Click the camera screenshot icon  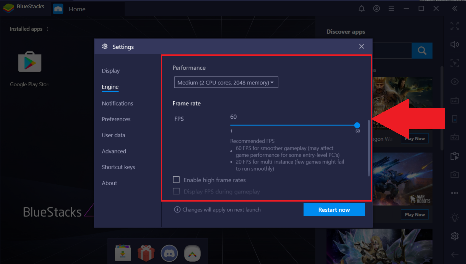pyautogui.click(x=455, y=174)
